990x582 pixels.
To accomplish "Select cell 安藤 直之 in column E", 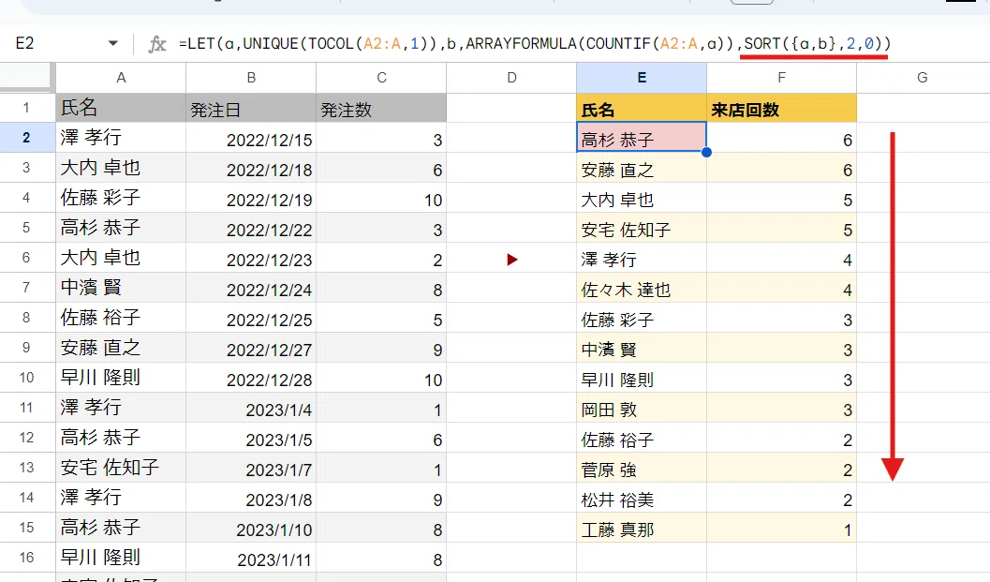I will point(642,168).
